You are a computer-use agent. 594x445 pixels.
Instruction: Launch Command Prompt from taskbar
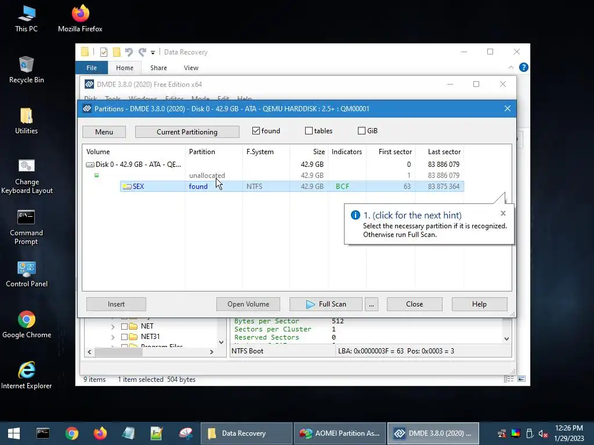point(43,433)
